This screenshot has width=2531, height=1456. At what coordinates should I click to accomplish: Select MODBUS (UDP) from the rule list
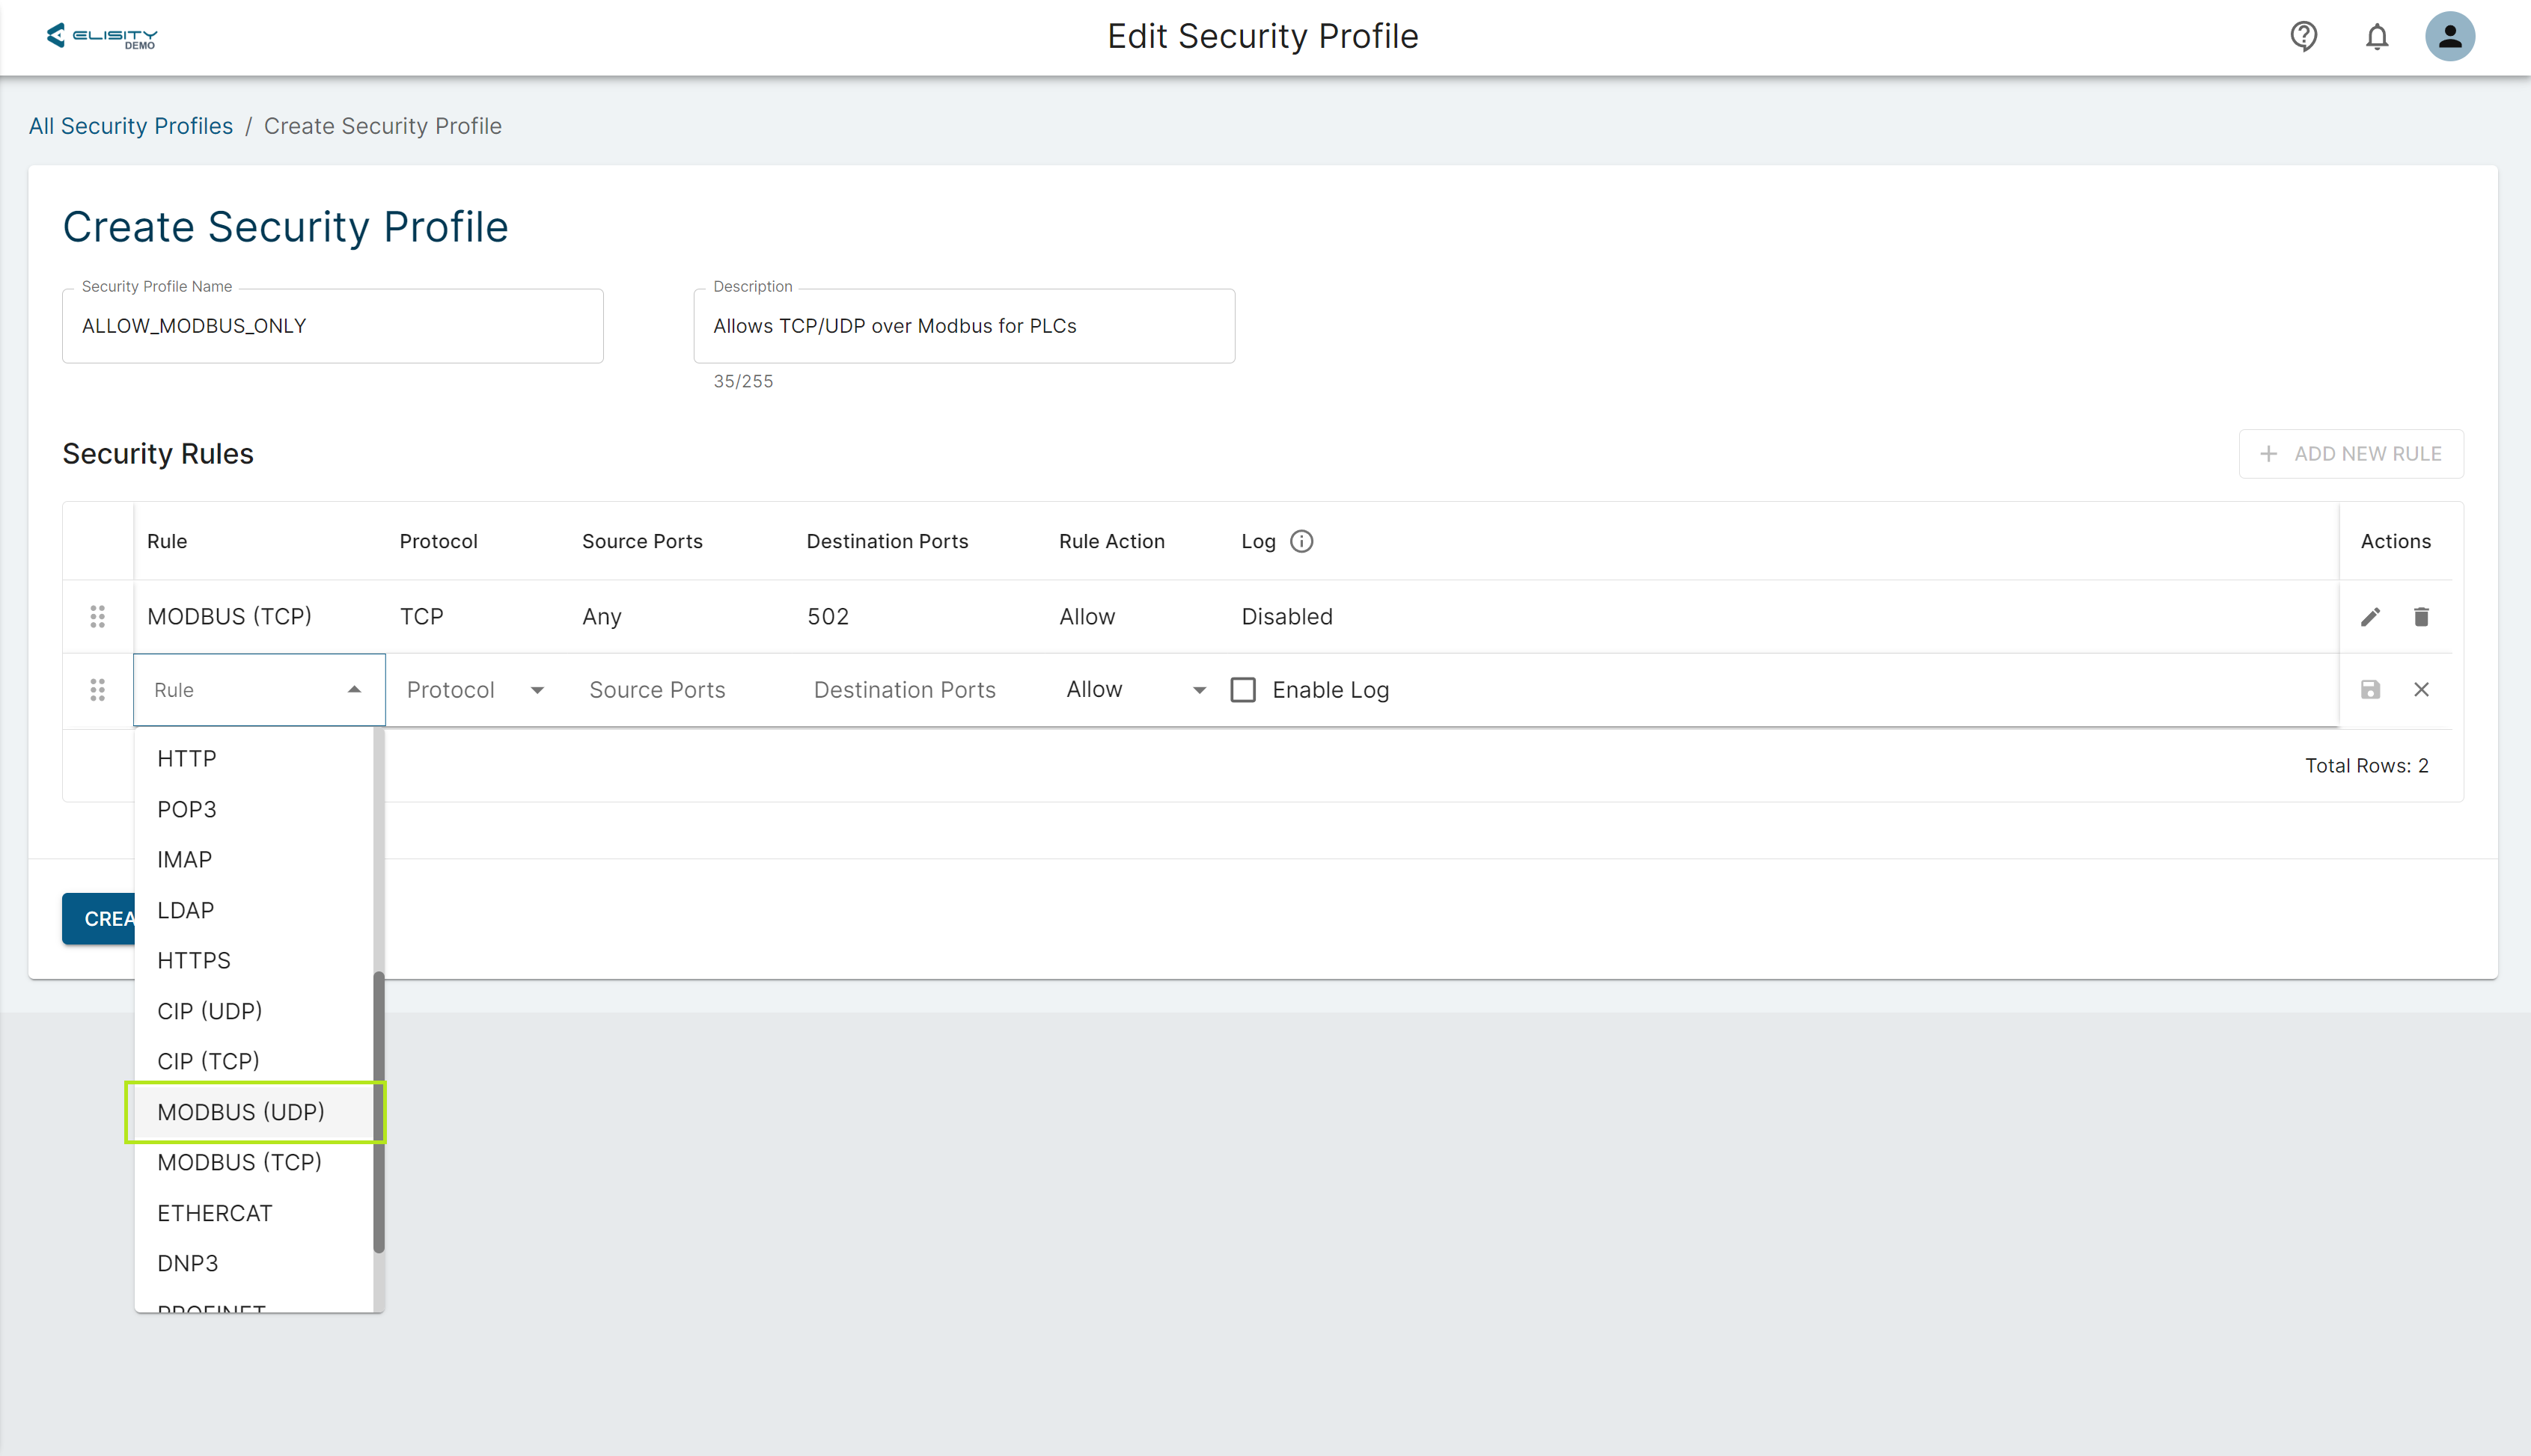pos(241,1112)
